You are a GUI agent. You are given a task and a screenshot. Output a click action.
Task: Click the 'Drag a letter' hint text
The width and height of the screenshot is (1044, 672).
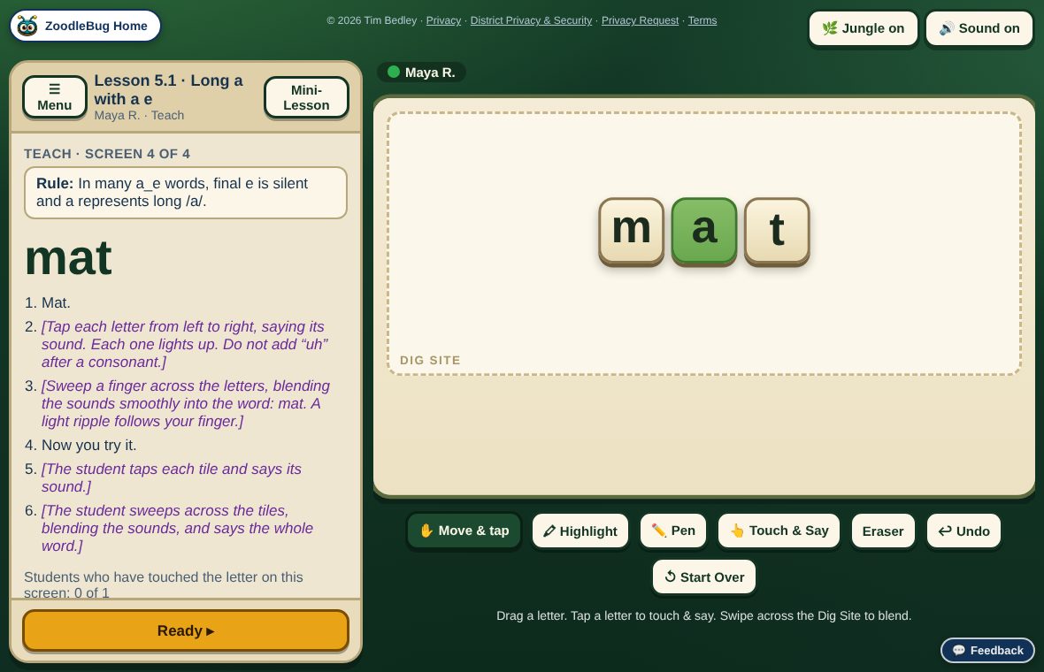[703, 615]
